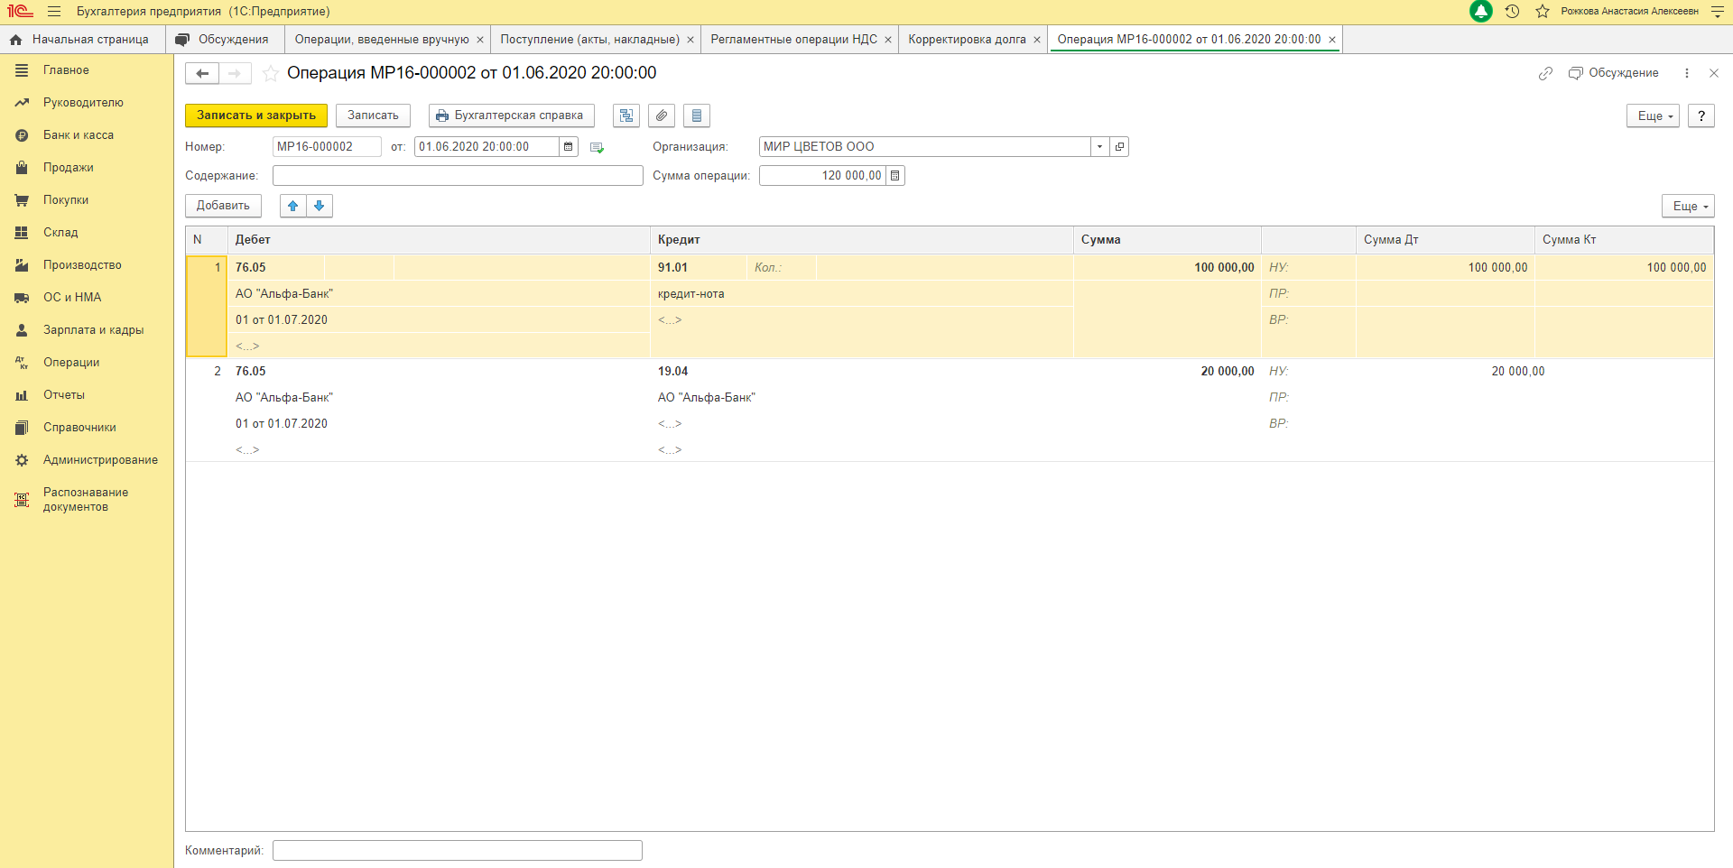Viewport: 1733px width, 868px height.
Task: Click Записать button
Action: 373,115
